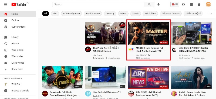The height and width of the screenshot is (99, 216).
Task: Select the Comedy filter chip
Action: [110, 14]
